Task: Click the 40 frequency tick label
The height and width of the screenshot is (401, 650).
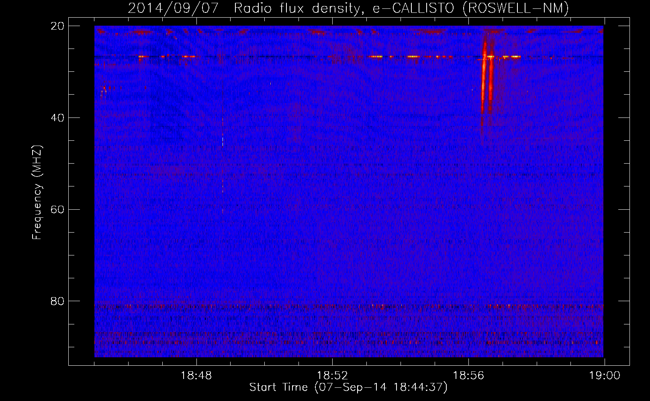Action: [57, 118]
